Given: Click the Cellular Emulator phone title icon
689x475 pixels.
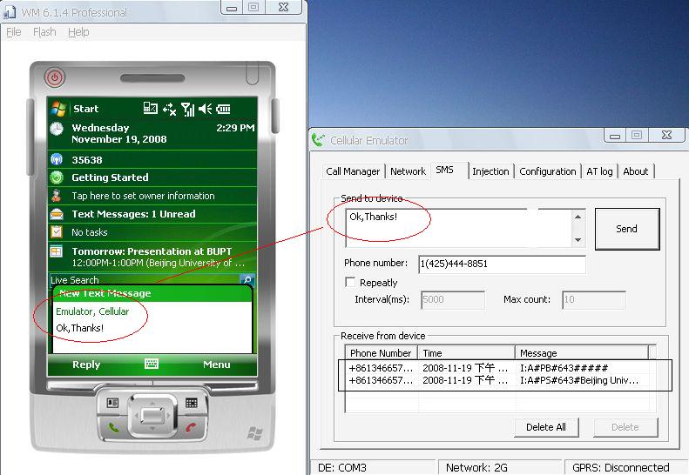Looking at the screenshot, I should click(318, 139).
